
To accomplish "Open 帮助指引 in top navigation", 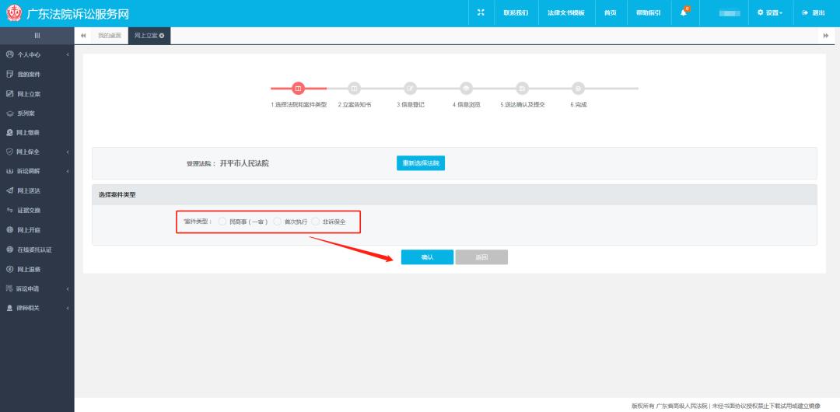I will point(648,13).
